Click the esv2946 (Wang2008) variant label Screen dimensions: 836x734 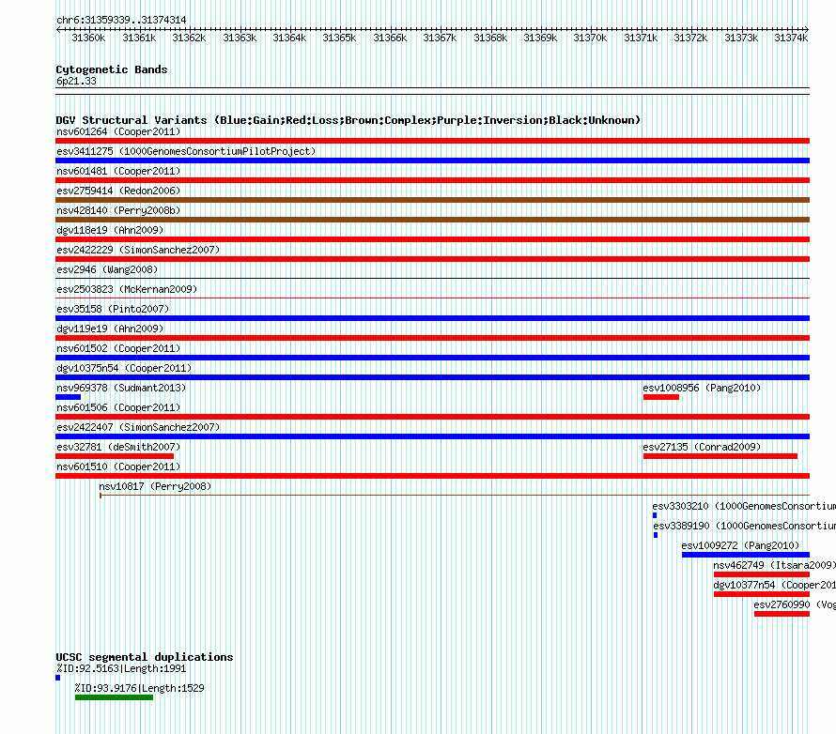(x=107, y=269)
